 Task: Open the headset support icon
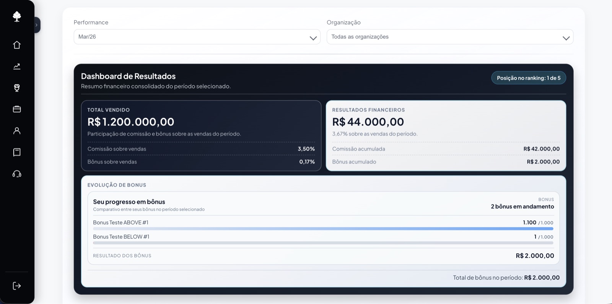click(x=17, y=174)
